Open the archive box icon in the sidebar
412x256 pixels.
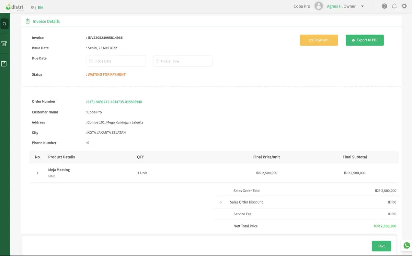(4, 44)
